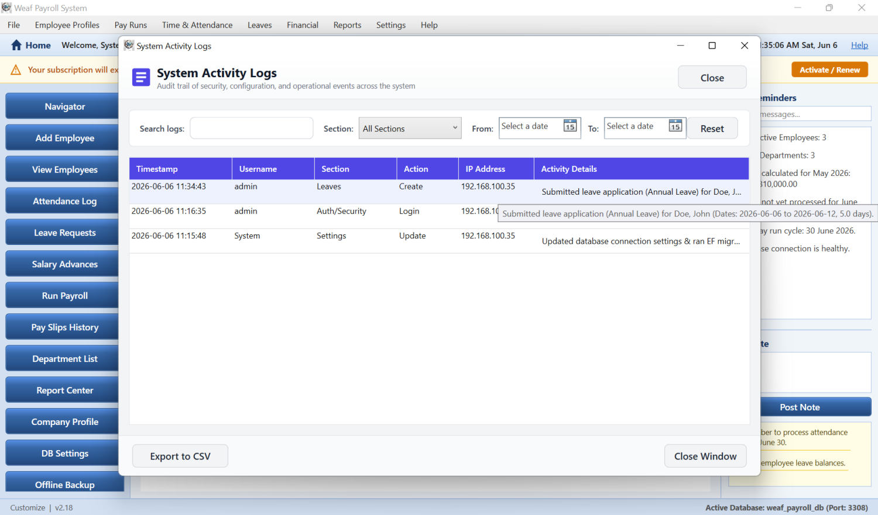Viewport: 878px width, 515px height.
Task: Open the File menu
Action: [x=13, y=25]
